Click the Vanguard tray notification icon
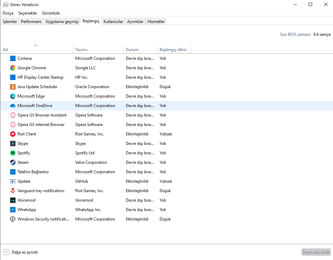This screenshot has width=333, height=260. click(x=13, y=191)
